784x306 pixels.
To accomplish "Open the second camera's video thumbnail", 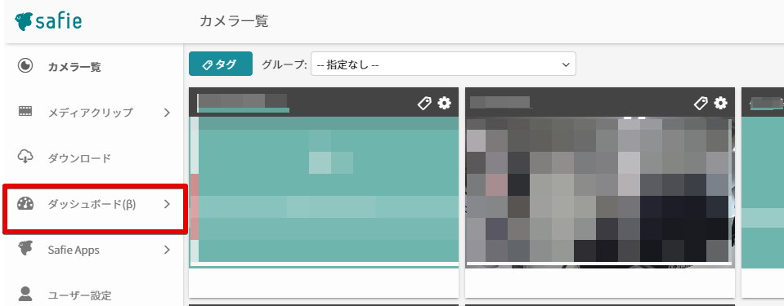I will click(x=600, y=192).
